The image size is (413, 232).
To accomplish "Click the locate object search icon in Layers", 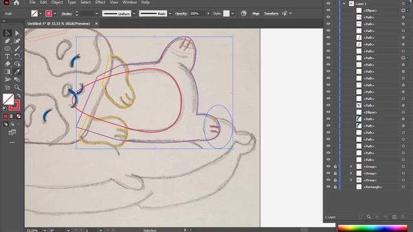I will tap(368, 217).
